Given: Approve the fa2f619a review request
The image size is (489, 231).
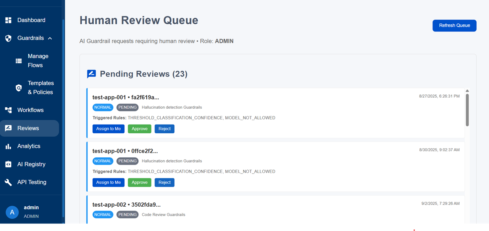Looking at the screenshot, I should point(139,128).
